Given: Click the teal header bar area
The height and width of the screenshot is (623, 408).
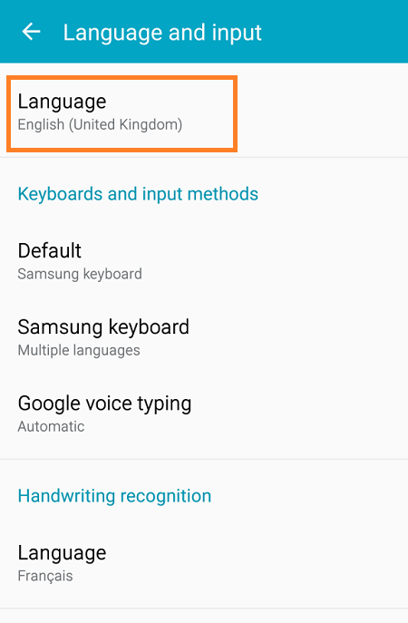Looking at the screenshot, I should point(204,32).
